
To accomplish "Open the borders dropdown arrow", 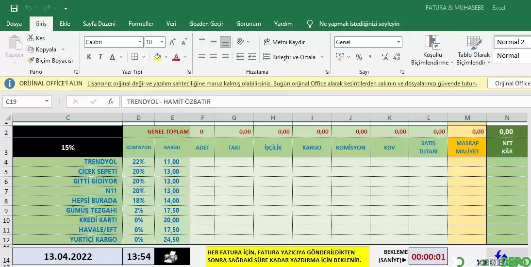I will (144, 57).
